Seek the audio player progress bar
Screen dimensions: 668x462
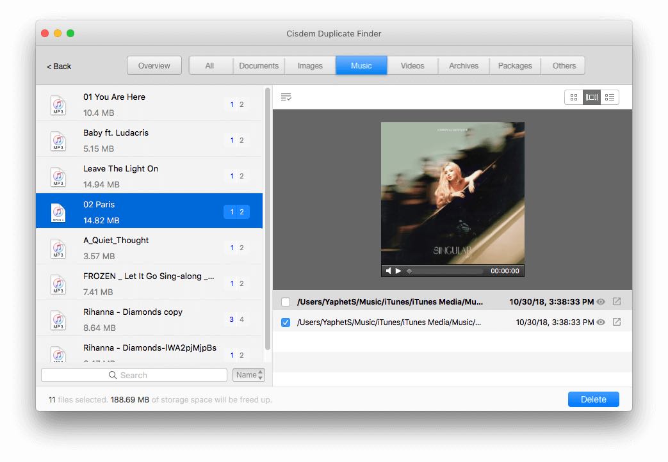pos(445,271)
